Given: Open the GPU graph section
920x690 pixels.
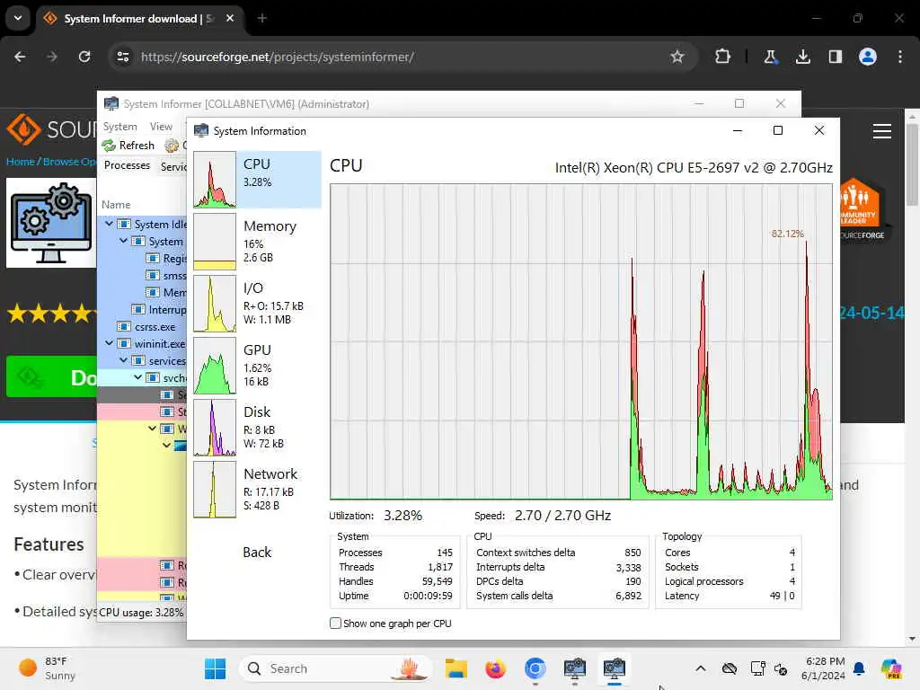Looking at the screenshot, I should pos(257,366).
